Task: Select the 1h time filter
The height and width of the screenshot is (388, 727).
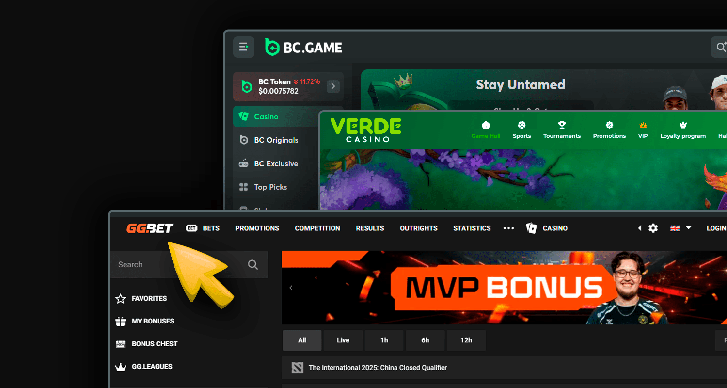Action: (384, 340)
